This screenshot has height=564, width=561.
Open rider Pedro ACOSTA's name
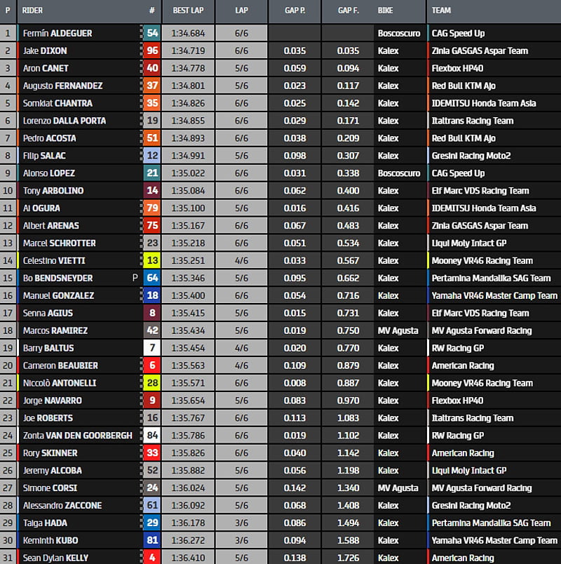49,138
